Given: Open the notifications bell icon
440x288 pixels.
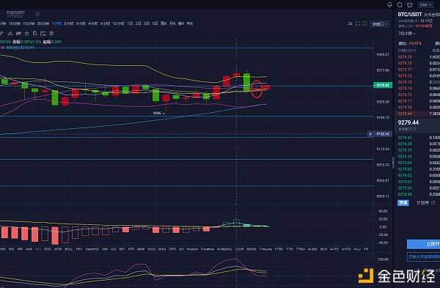Looking at the screenshot, I should point(389,5).
